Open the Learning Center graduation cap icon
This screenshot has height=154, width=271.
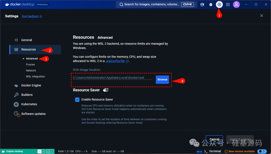[x=202, y=5]
